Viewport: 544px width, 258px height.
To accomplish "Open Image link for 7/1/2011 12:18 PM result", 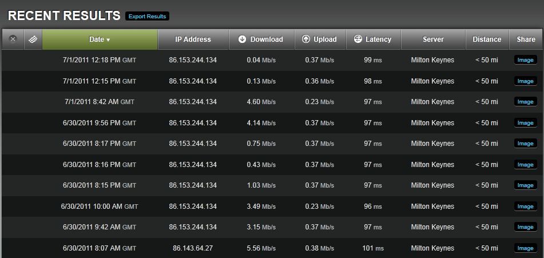I will coord(525,60).
